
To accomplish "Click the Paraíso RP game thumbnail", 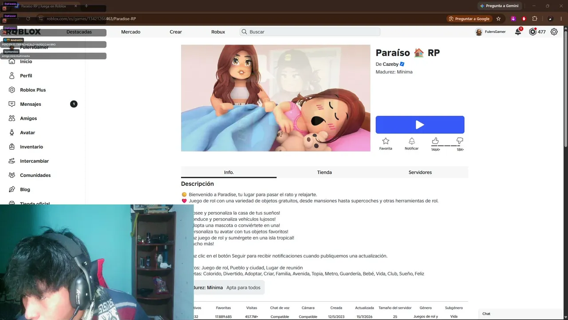I will 276,98.
